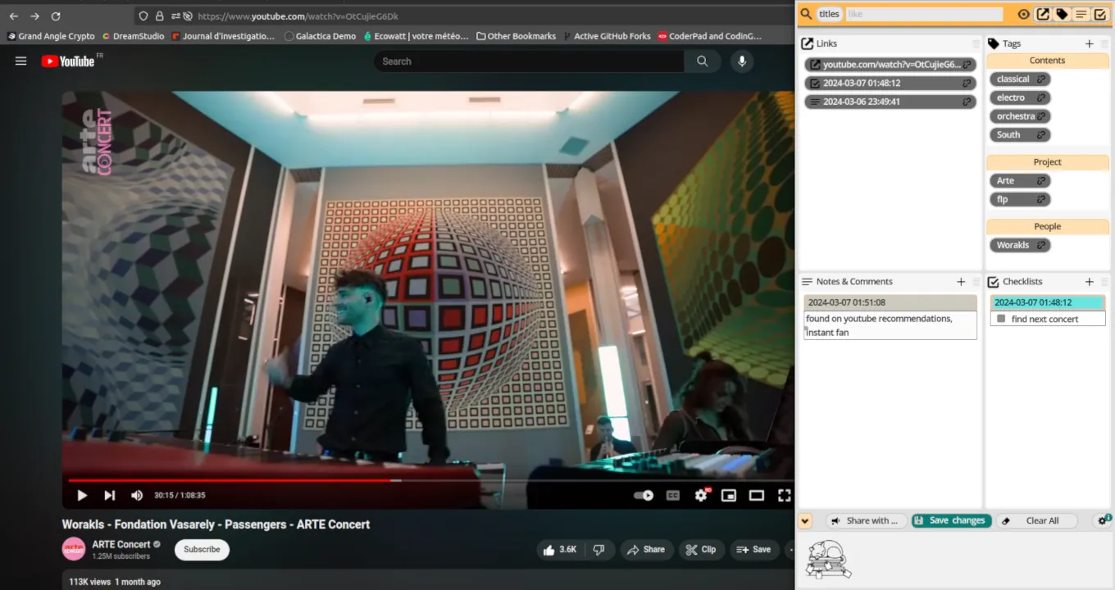Unlink the 'Arte' project tag

click(x=1041, y=180)
